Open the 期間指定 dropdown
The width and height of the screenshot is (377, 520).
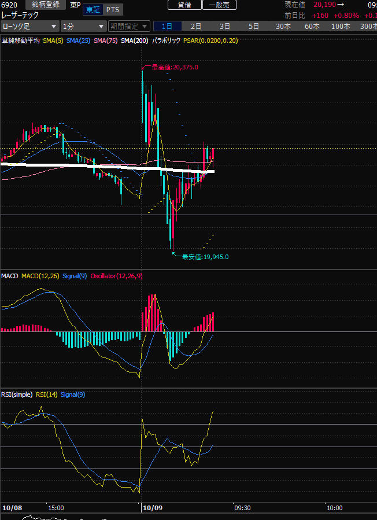coord(128,27)
